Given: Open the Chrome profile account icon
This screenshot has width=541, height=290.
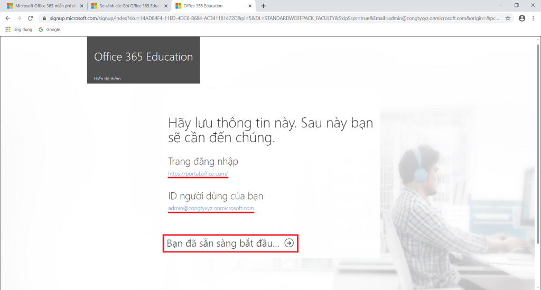Looking at the screenshot, I should point(522,18).
